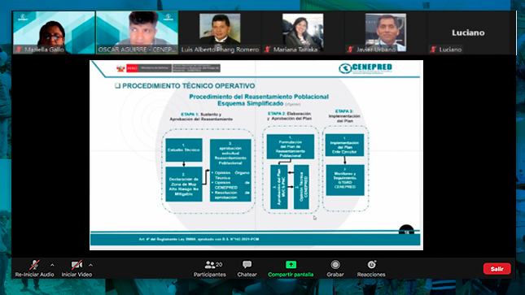Click the green Compartir pantalla icon
Viewport: 525px width, 295px height.
[x=291, y=265]
